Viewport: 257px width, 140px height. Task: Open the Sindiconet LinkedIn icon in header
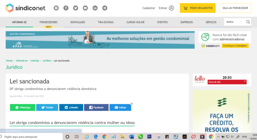(95, 8)
